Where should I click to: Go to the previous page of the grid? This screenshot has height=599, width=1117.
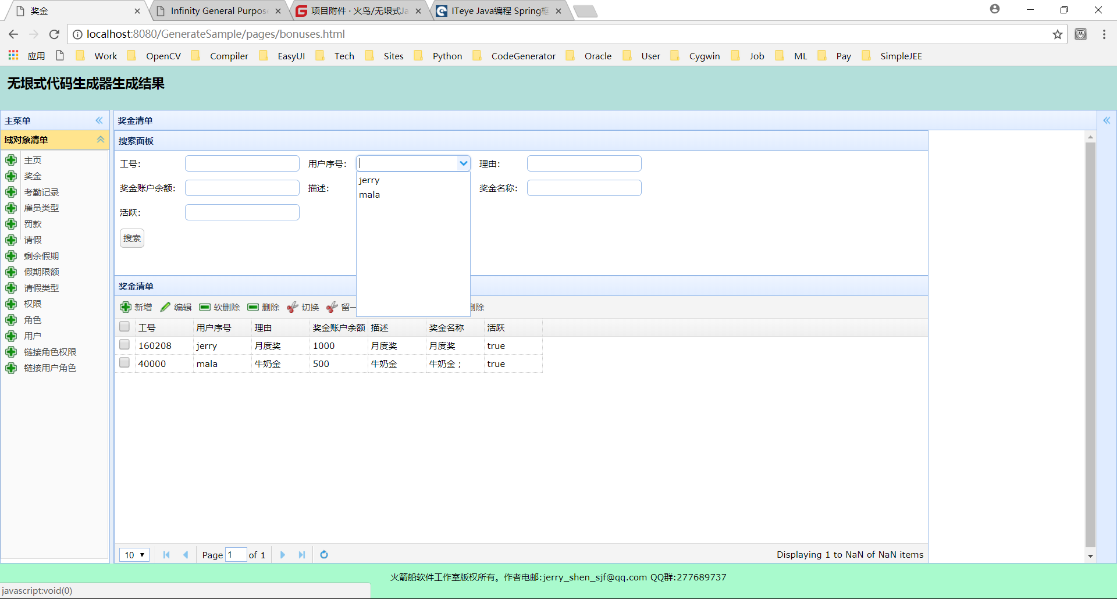(x=186, y=555)
